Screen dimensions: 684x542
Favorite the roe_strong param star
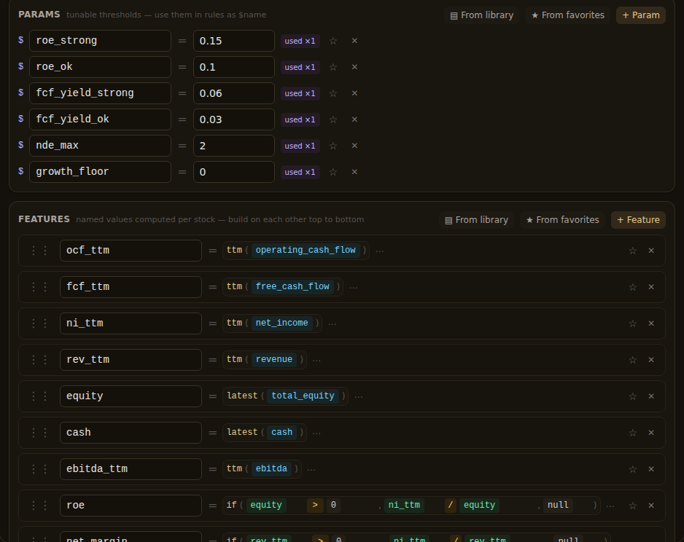[x=333, y=41]
